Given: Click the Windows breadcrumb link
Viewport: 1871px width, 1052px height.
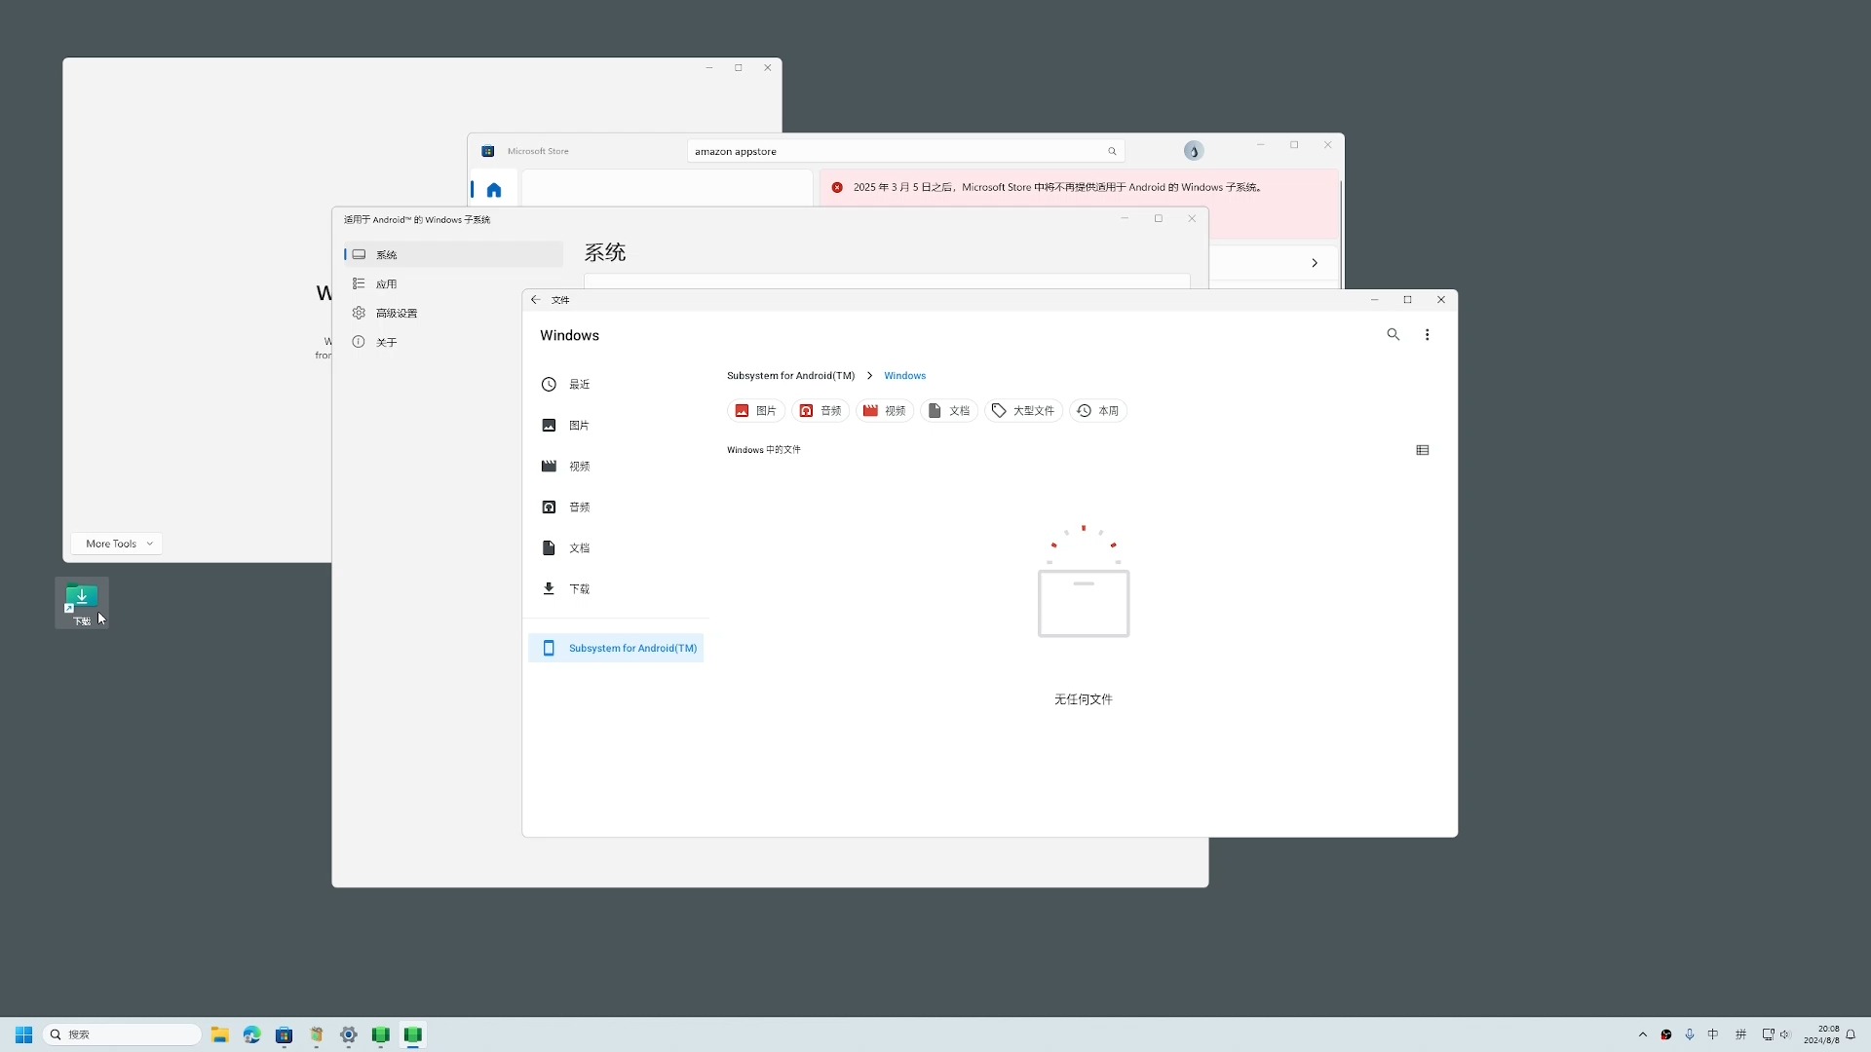Looking at the screenshot, I should pyautogui.click(x=904, y=375).
